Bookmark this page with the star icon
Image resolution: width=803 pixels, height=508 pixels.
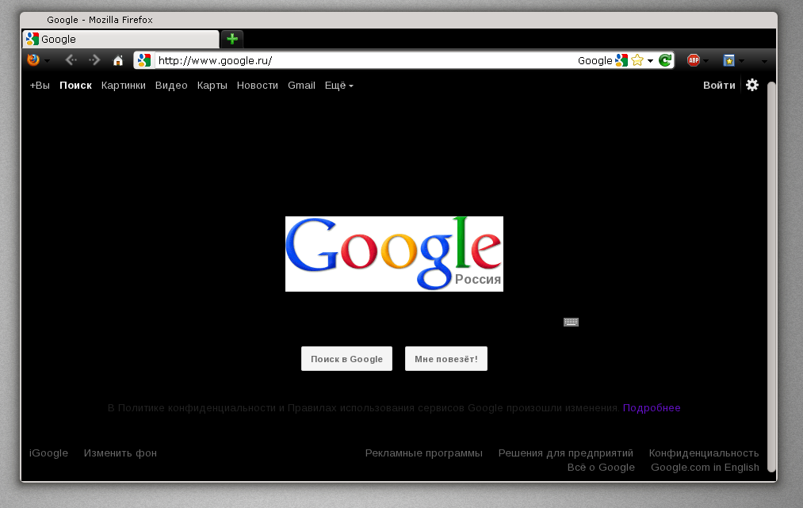click(x=637, y=60)
